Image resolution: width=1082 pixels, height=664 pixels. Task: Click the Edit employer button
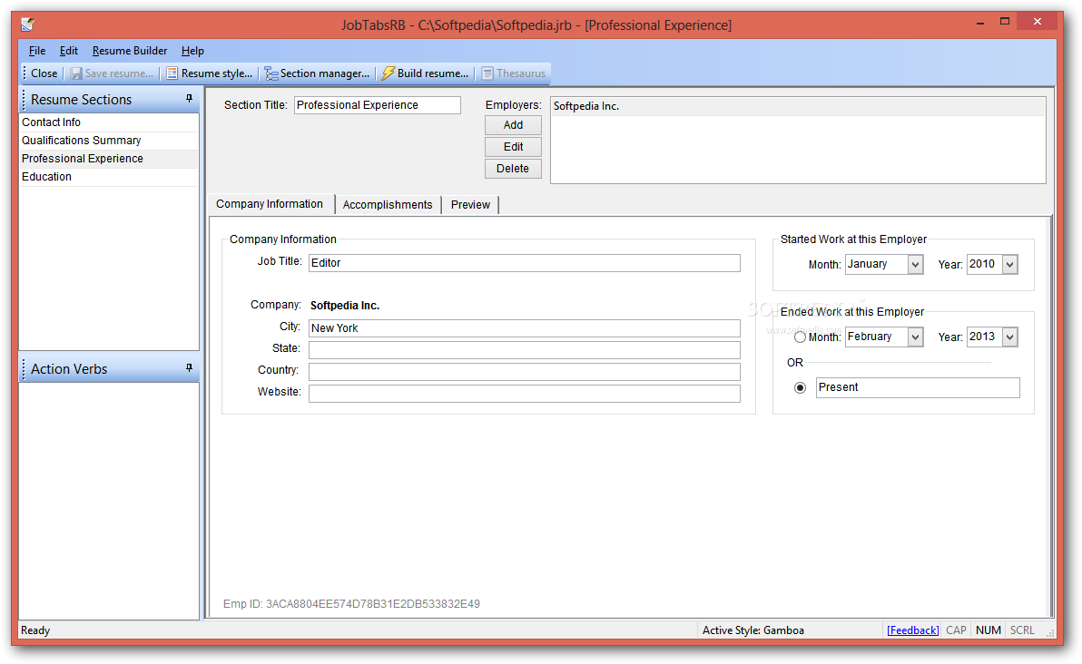(513, 147)
